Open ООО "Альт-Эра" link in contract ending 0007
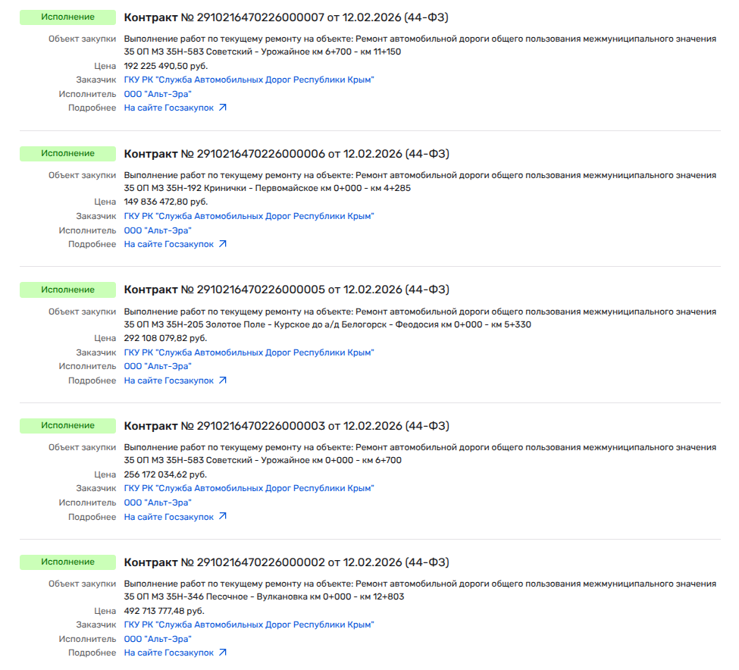 coord(158,94)
